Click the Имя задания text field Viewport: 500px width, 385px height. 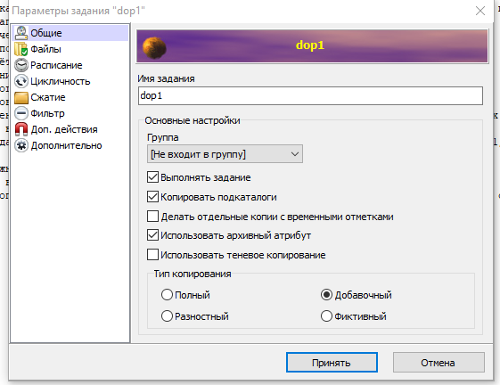coord(310,95)
